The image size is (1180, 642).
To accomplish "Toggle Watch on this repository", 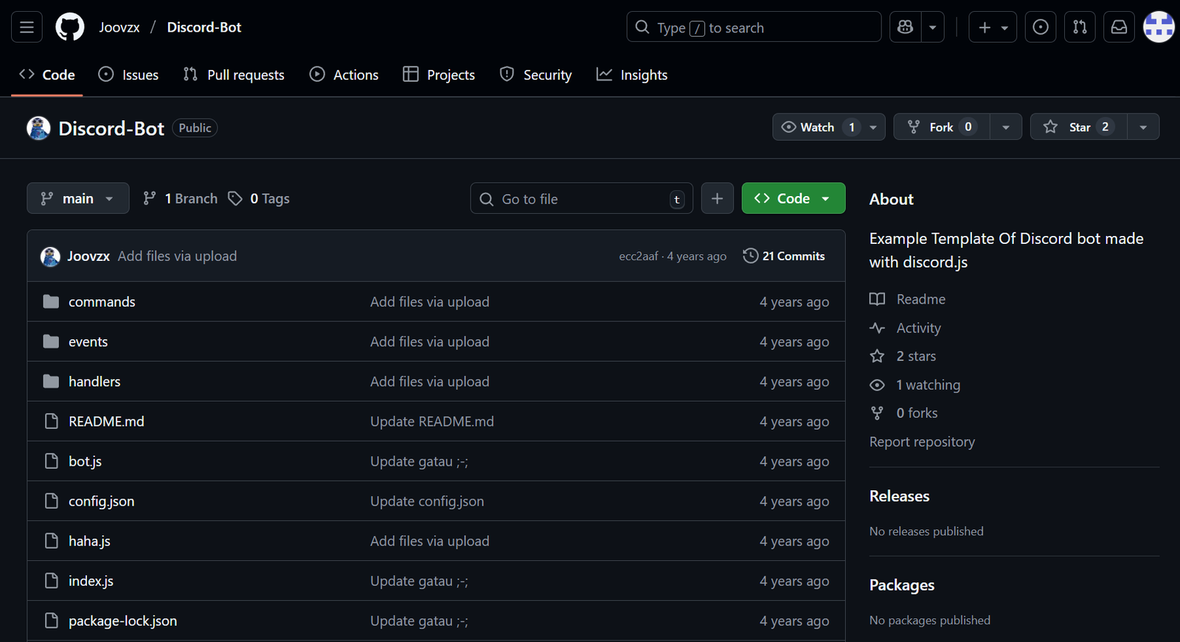I will [x=817, y=127].
